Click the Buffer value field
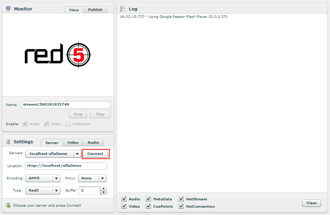 point(89,191)
